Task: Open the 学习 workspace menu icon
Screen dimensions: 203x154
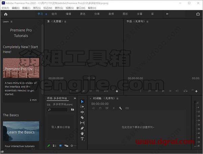Action: pos(46,14)
